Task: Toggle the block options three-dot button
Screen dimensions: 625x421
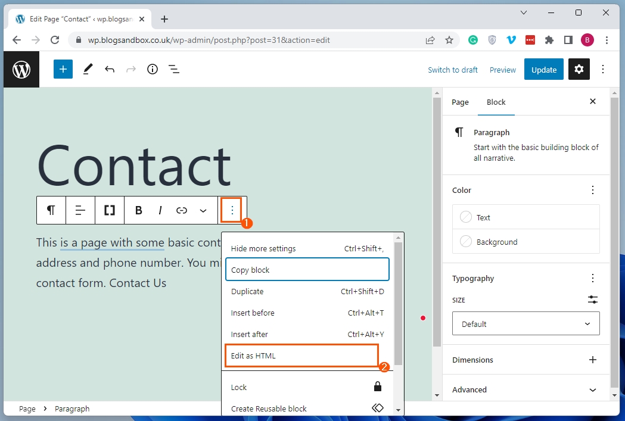Action: click(x=232, y=210)
